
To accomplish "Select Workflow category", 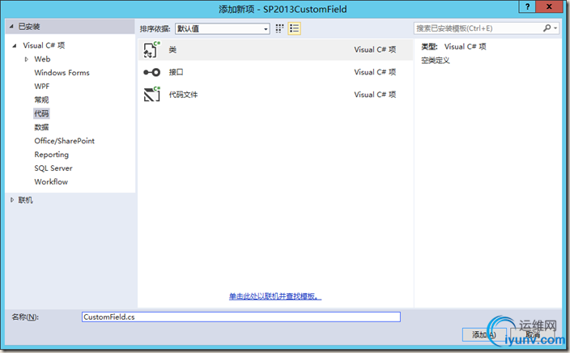I will pos(51,182).
